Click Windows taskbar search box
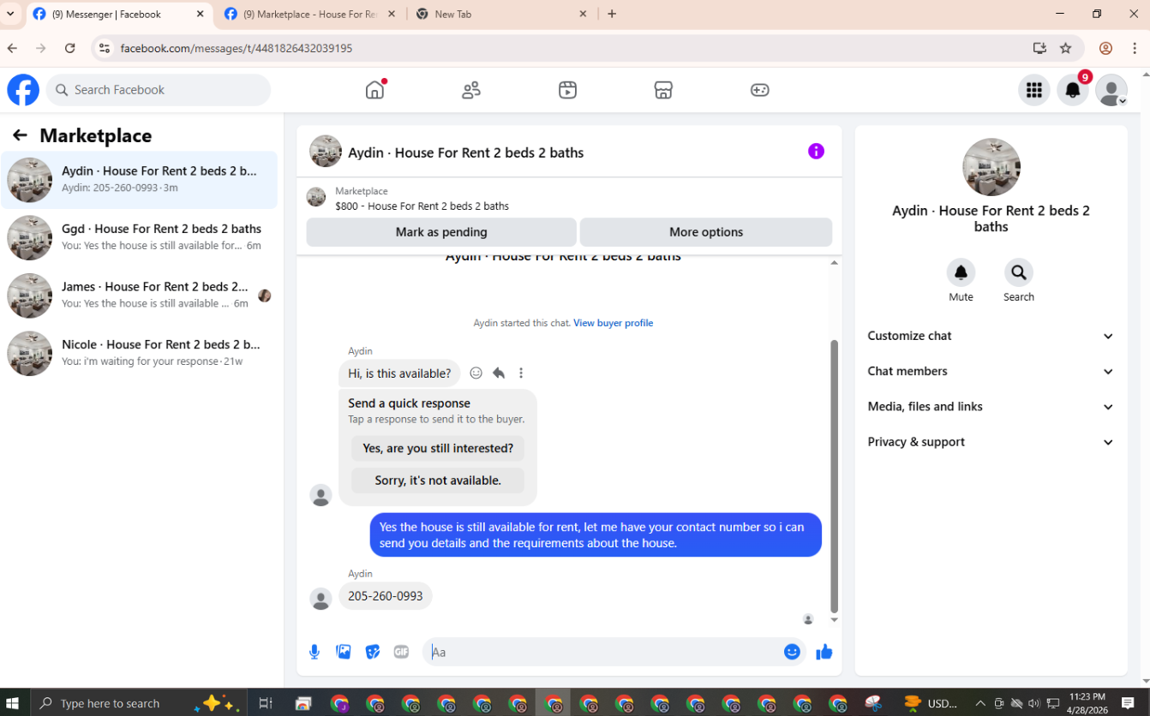1150x716 pixels. tap(137, 703)
